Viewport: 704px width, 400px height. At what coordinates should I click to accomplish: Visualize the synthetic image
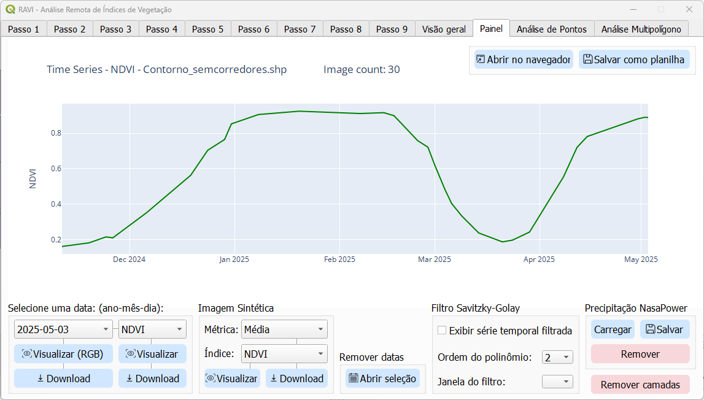(x=232, y=379)
